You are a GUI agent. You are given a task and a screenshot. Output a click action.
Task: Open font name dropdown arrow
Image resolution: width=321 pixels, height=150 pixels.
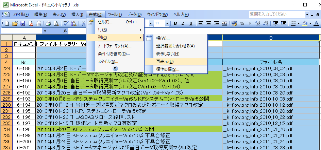tap(151, 23)
